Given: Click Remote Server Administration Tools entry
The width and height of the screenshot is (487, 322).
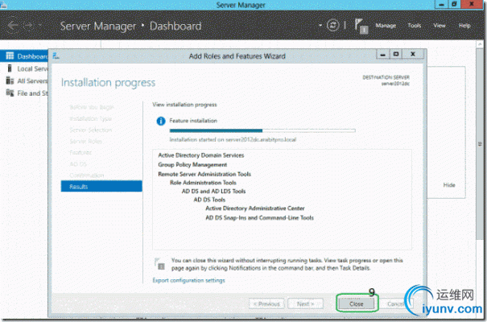Looking at the screenshot, I should pos(204,174).
